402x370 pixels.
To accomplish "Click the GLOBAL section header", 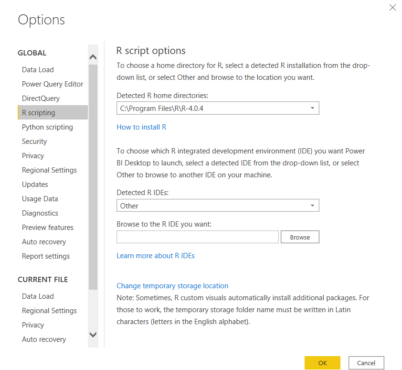I will click(x=32, y=53).
